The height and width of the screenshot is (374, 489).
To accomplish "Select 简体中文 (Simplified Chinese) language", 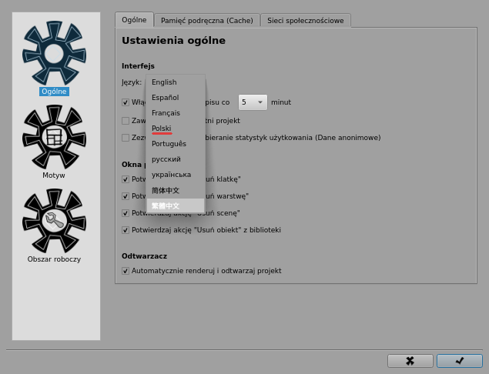I will tap(176, 190).
